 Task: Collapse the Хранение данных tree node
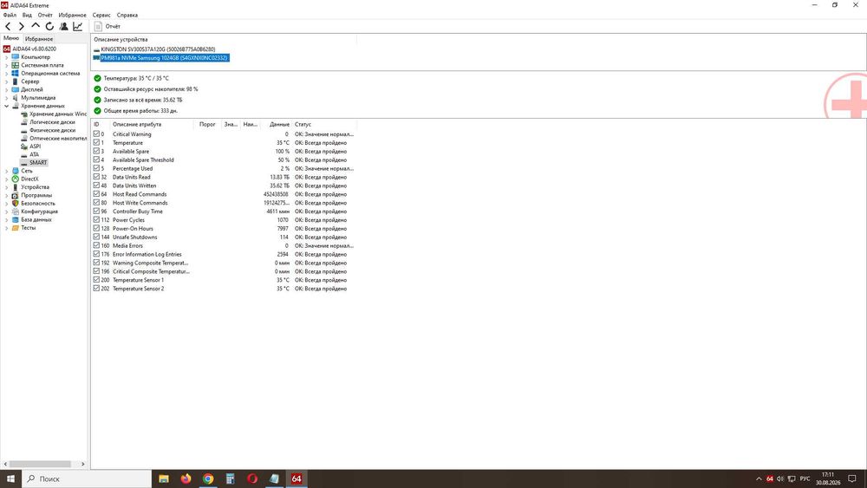click(x=7, y=106)
